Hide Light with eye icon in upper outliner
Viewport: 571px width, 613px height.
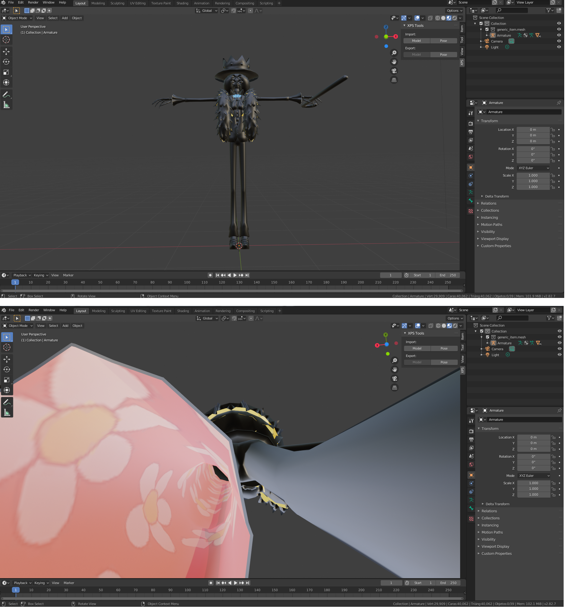click(559, 47)
